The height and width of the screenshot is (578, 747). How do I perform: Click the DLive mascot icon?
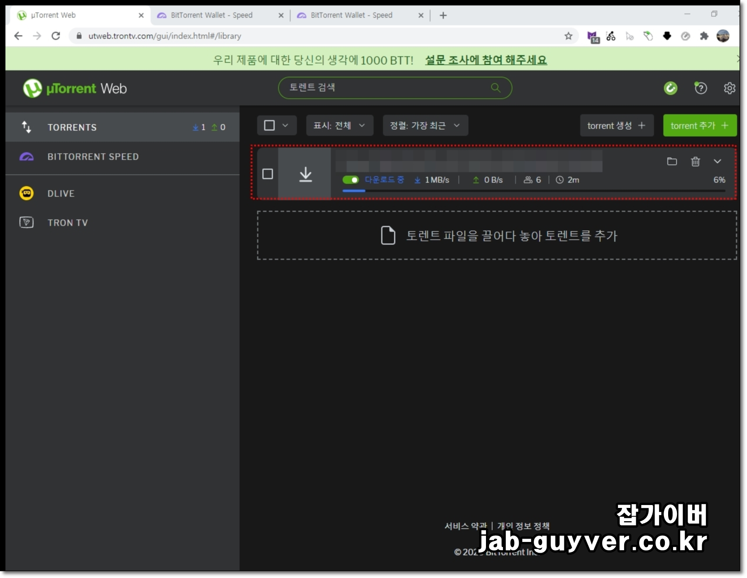27,193
